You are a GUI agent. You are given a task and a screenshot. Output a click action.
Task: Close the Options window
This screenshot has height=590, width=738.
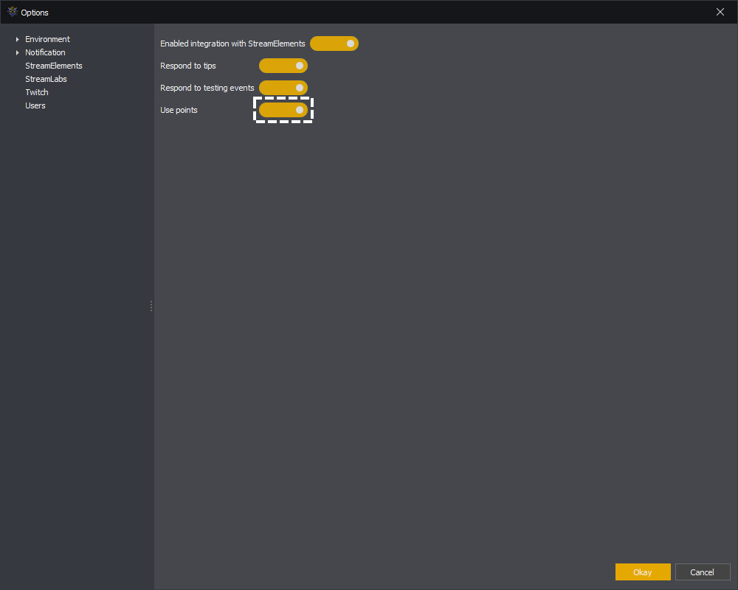tap(720, 12)
